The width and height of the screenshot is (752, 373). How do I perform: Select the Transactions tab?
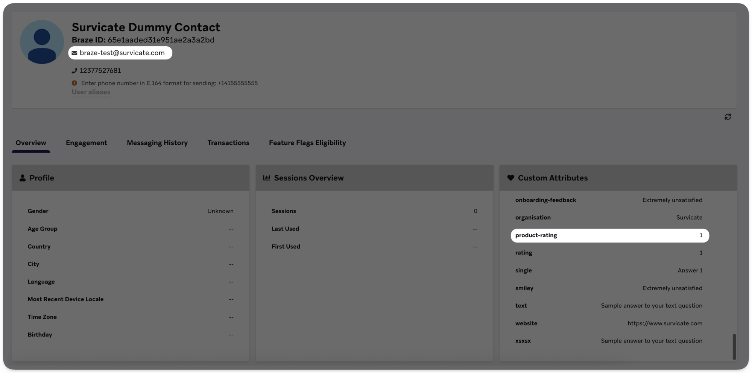228,143
